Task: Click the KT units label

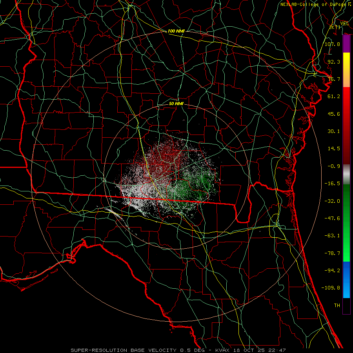Action: point(335,27)
